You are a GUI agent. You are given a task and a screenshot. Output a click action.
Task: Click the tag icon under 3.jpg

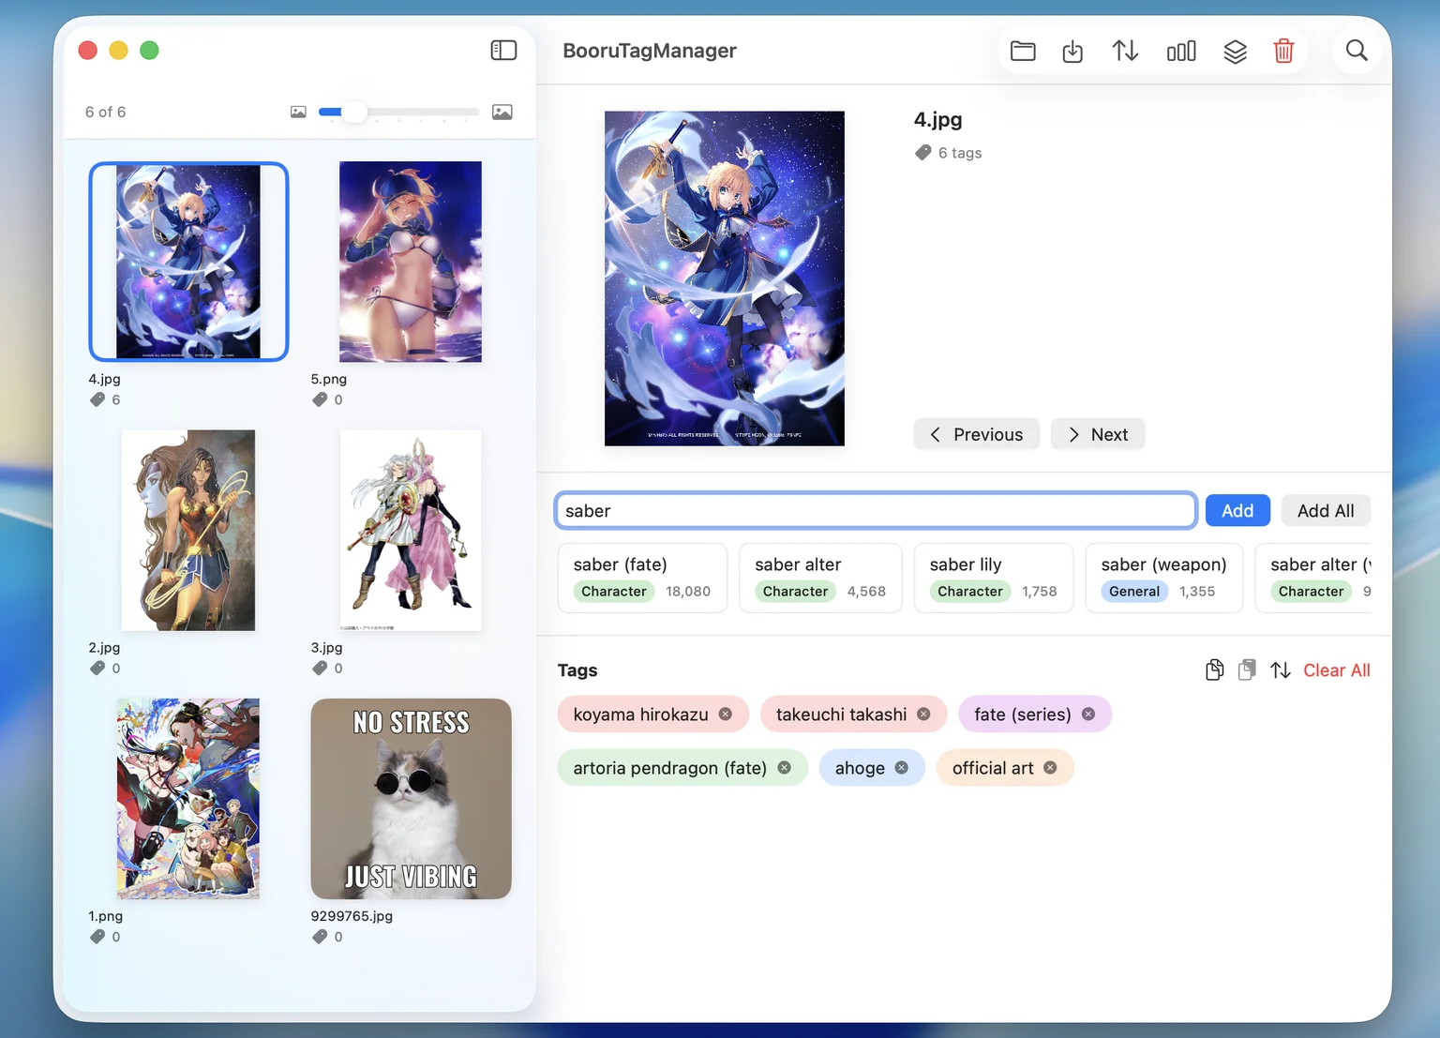pyautogui.click(x=320, y=669)
